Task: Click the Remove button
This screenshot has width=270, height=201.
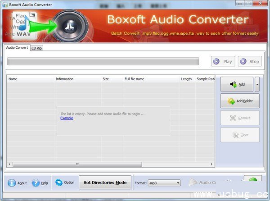Action: coord(240,118)
